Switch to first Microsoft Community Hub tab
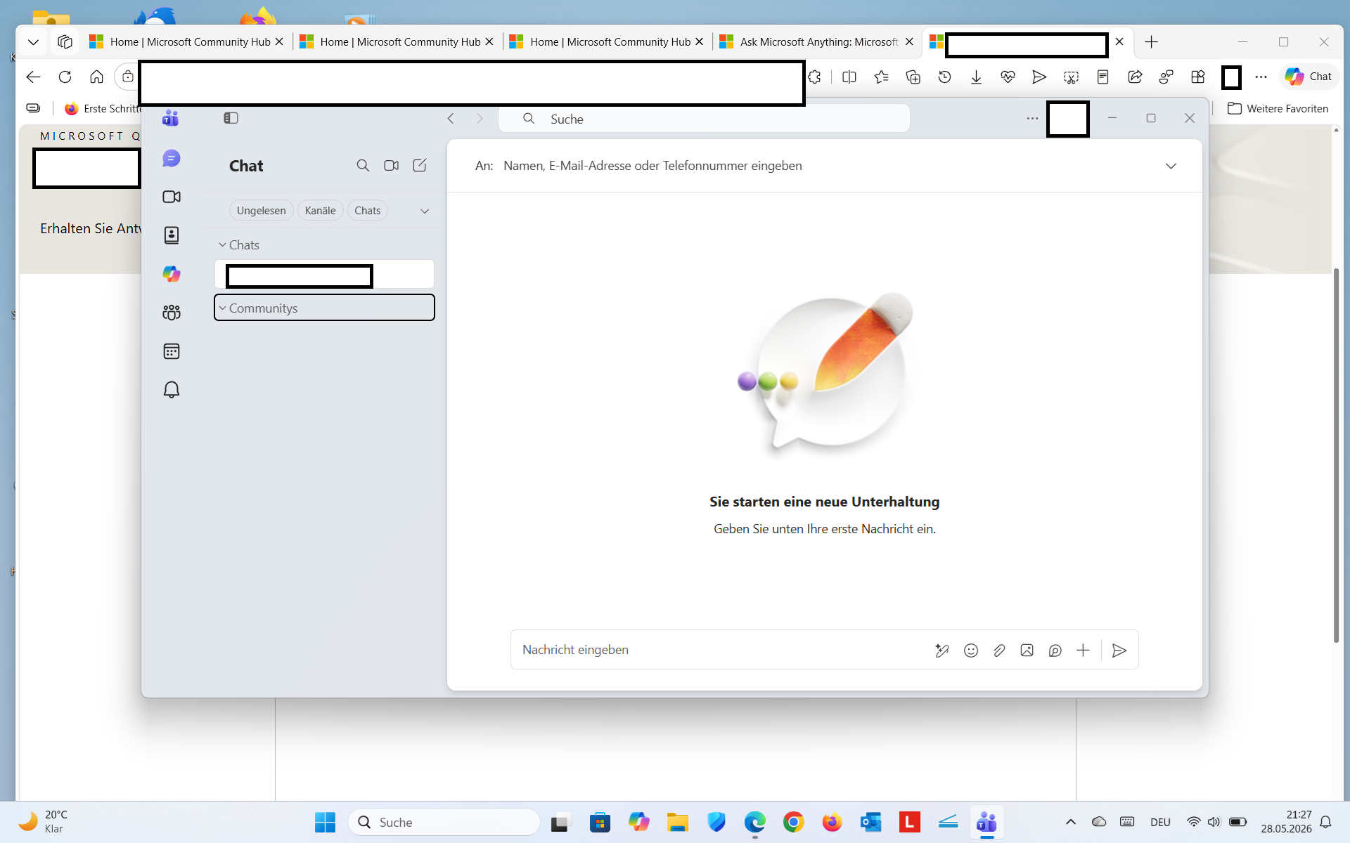Screen dimensions: 1350x843 [186, 42]
